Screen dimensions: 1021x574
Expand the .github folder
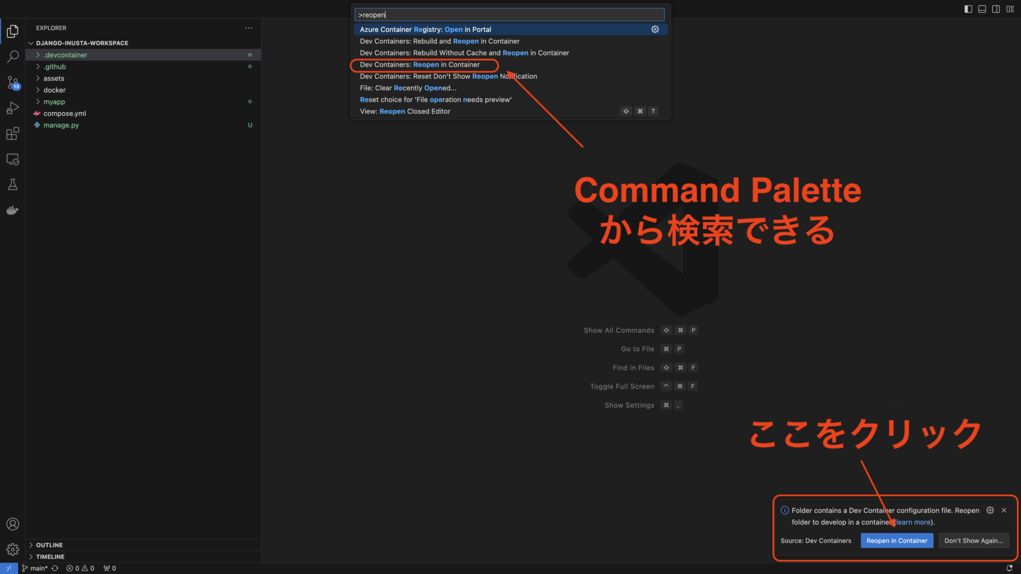143,66
